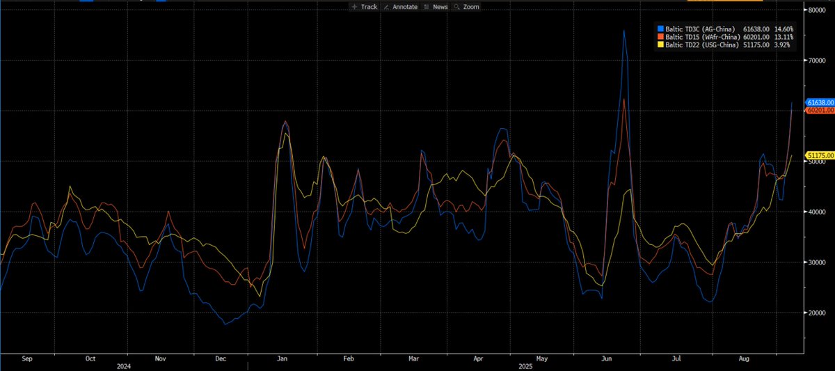The height and width of the screenshot is (371, 835).
Task: Click the 30000 y-axis label
Action: [x=816, y=262]
